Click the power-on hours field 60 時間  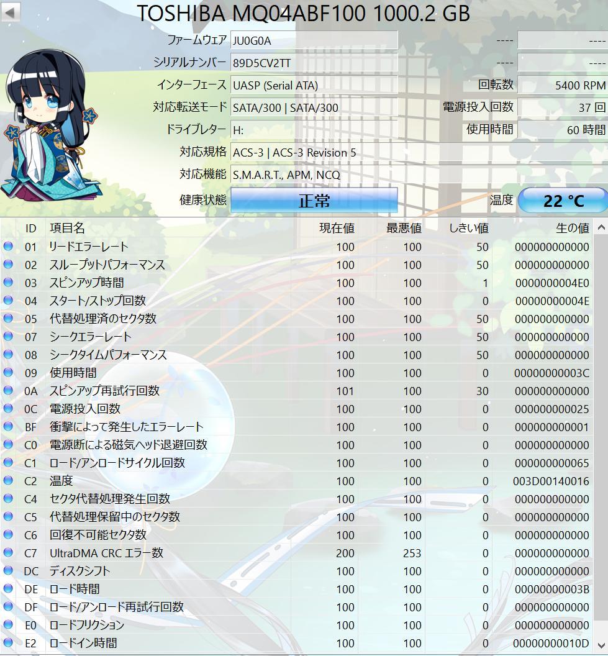[x=563, y=130]
